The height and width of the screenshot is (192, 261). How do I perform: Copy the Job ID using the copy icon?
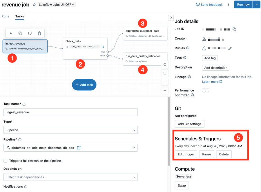pyautogui.click(x=234, y=29)
